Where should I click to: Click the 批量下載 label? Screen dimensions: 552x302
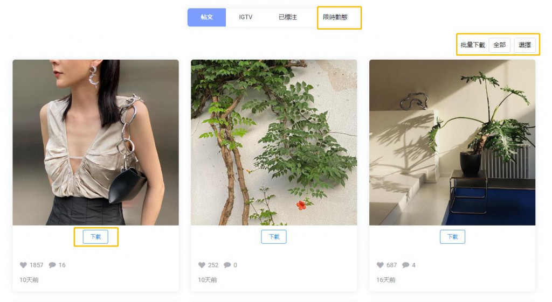point(473,45)
